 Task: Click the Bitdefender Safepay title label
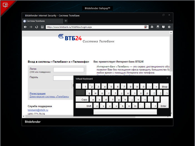(97, 8)
